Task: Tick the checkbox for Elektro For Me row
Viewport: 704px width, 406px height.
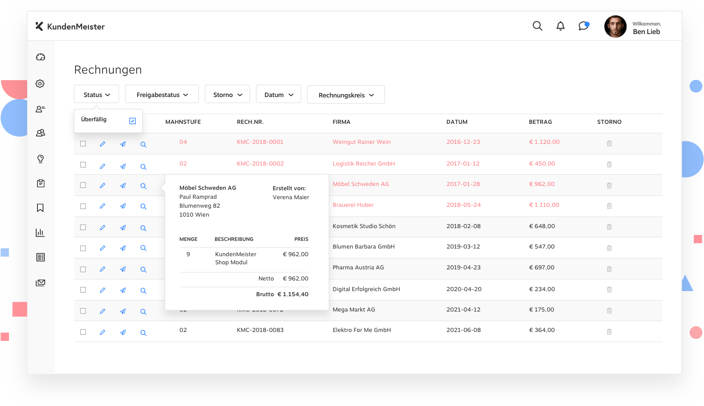Action: tap(83, 332)
